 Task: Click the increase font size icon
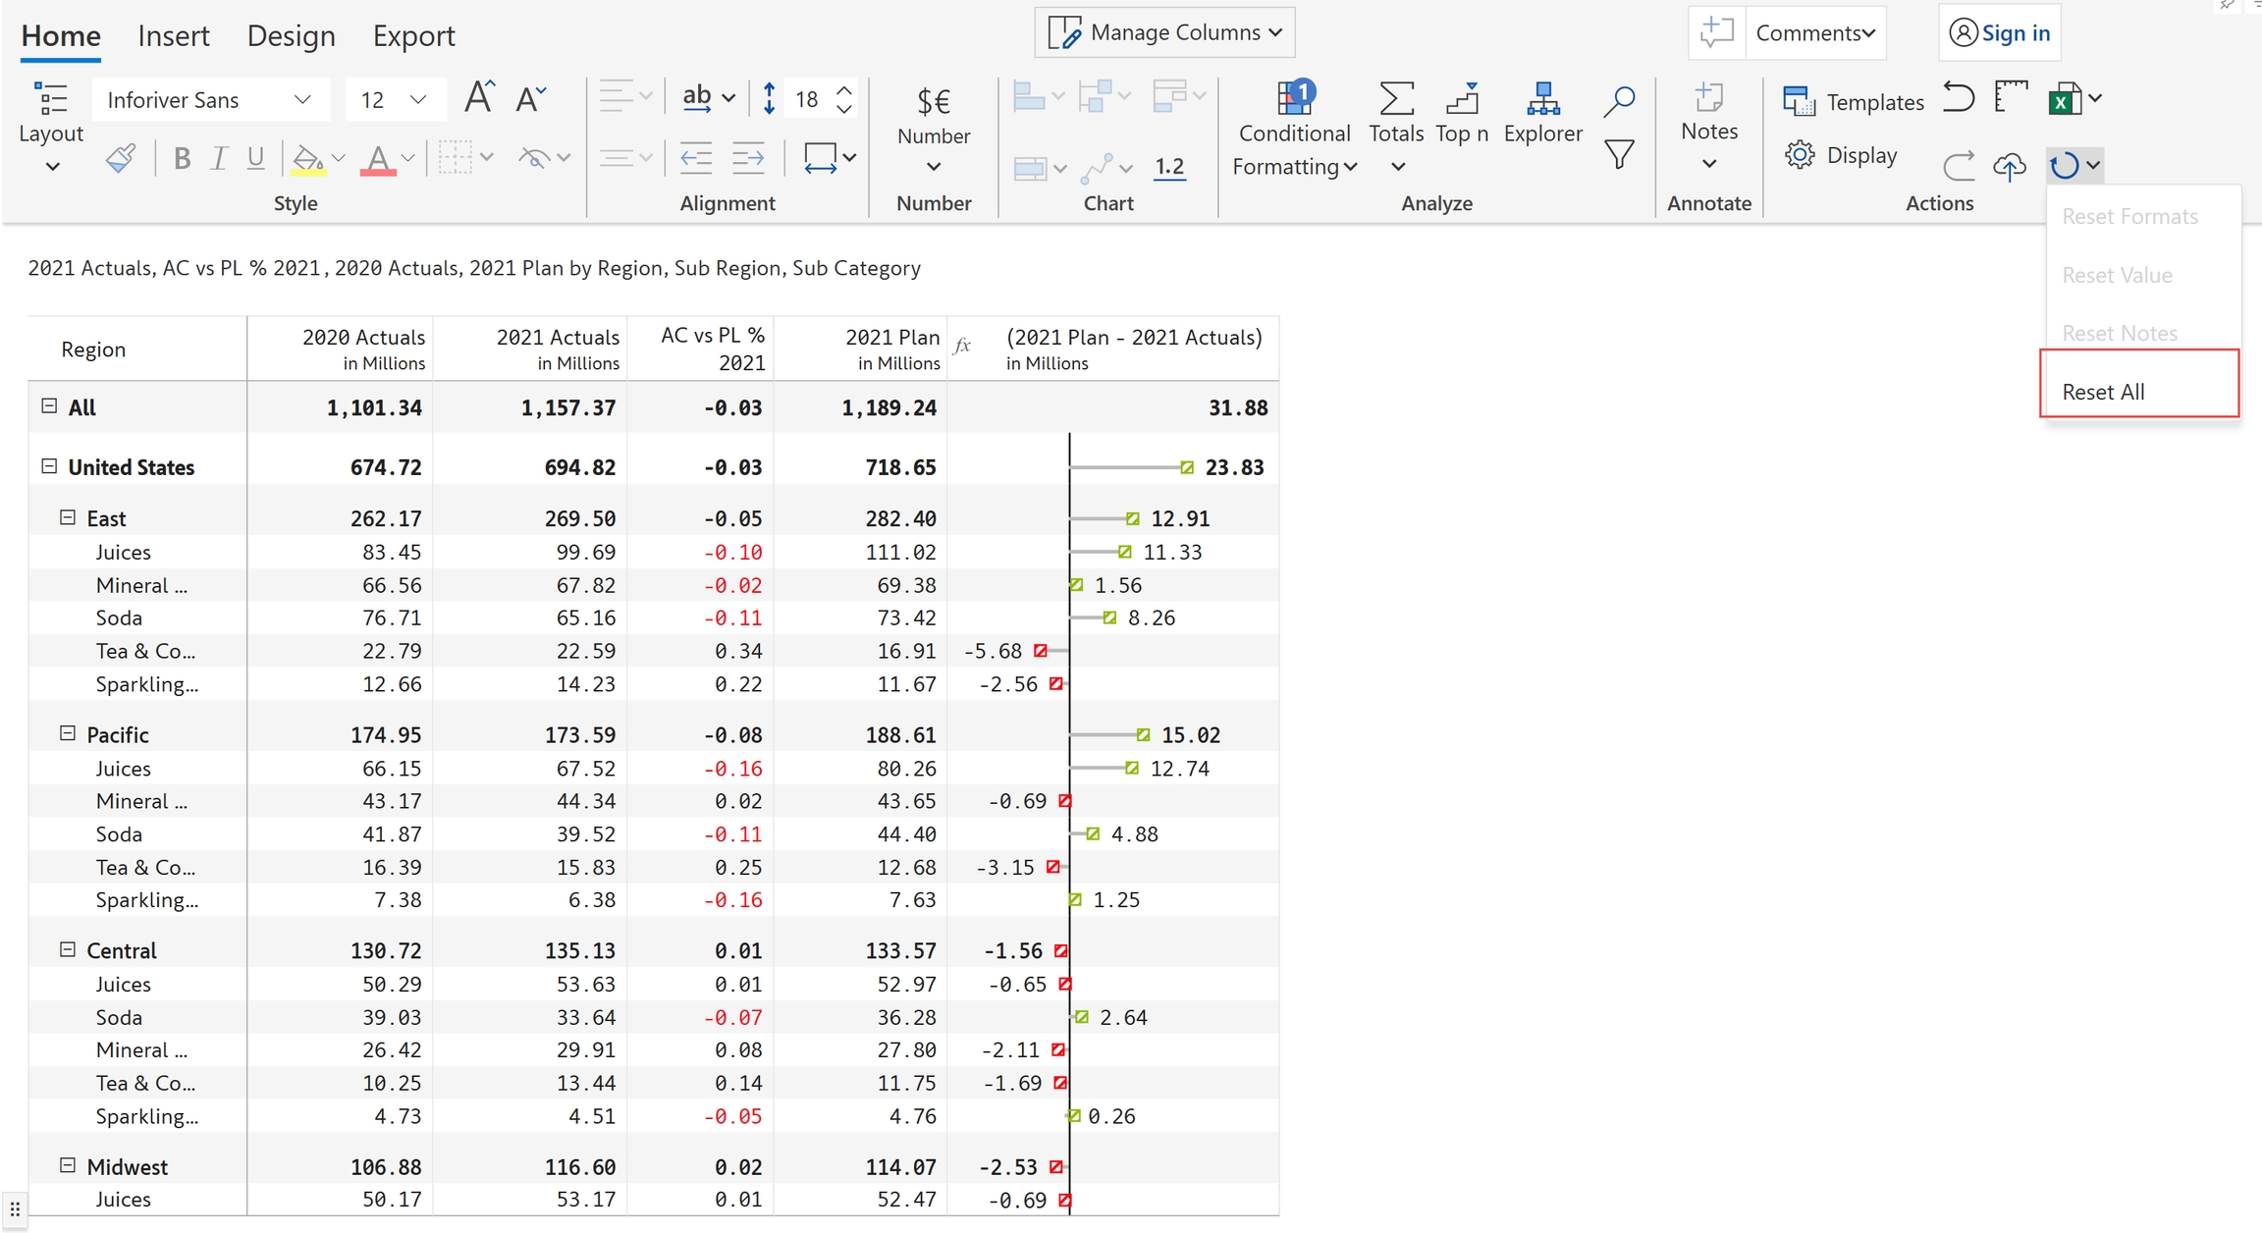479,98
